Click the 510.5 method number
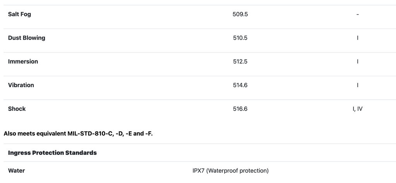 240,38
